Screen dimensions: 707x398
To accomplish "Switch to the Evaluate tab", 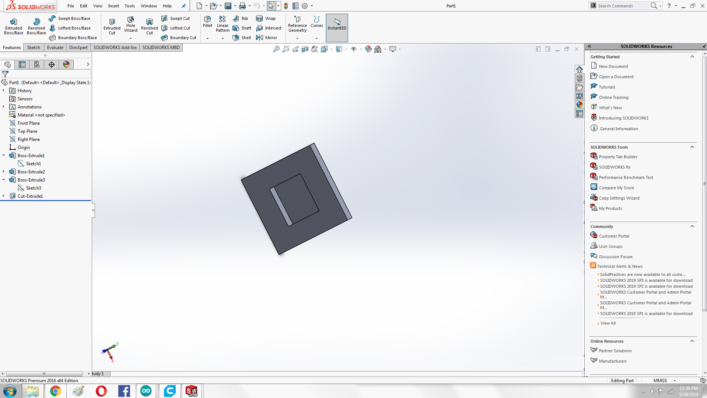I will [55, 48].
